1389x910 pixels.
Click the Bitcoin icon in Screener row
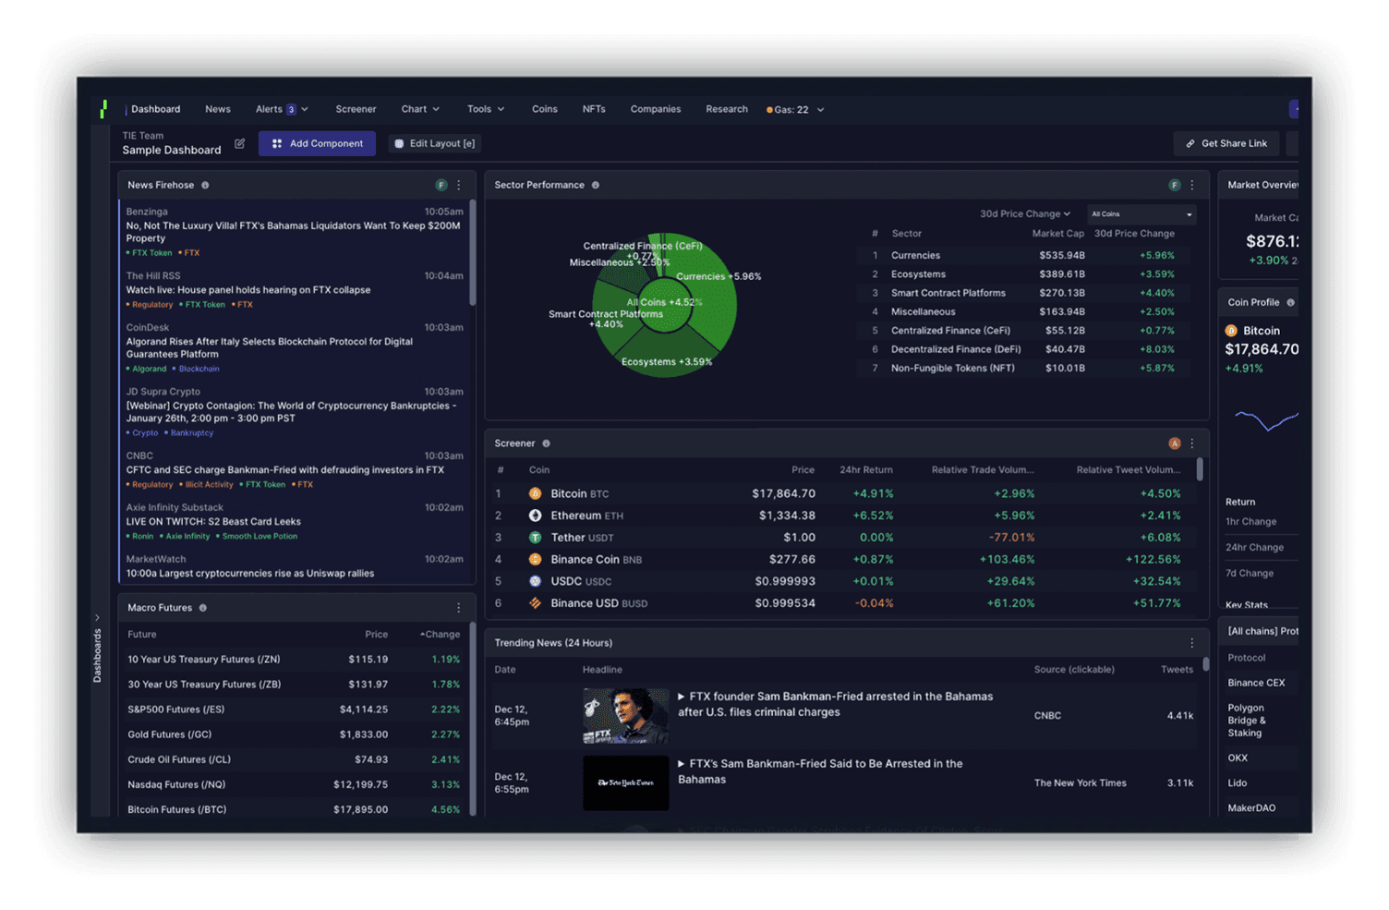point(535,493)
